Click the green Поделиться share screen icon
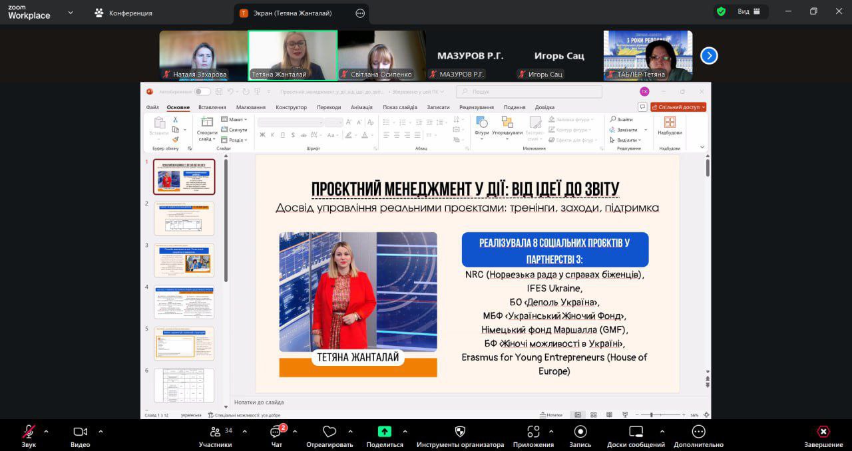The height and width of the screenshot is (451, 852). click(x=385, y=432)
